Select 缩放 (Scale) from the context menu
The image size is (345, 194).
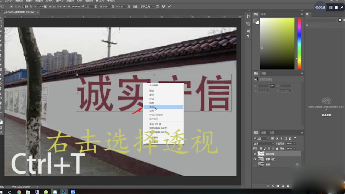163,91
